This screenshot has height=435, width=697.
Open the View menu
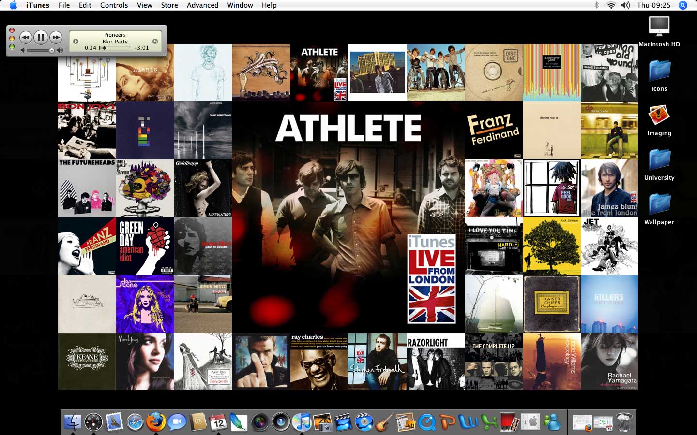point(145,5)
